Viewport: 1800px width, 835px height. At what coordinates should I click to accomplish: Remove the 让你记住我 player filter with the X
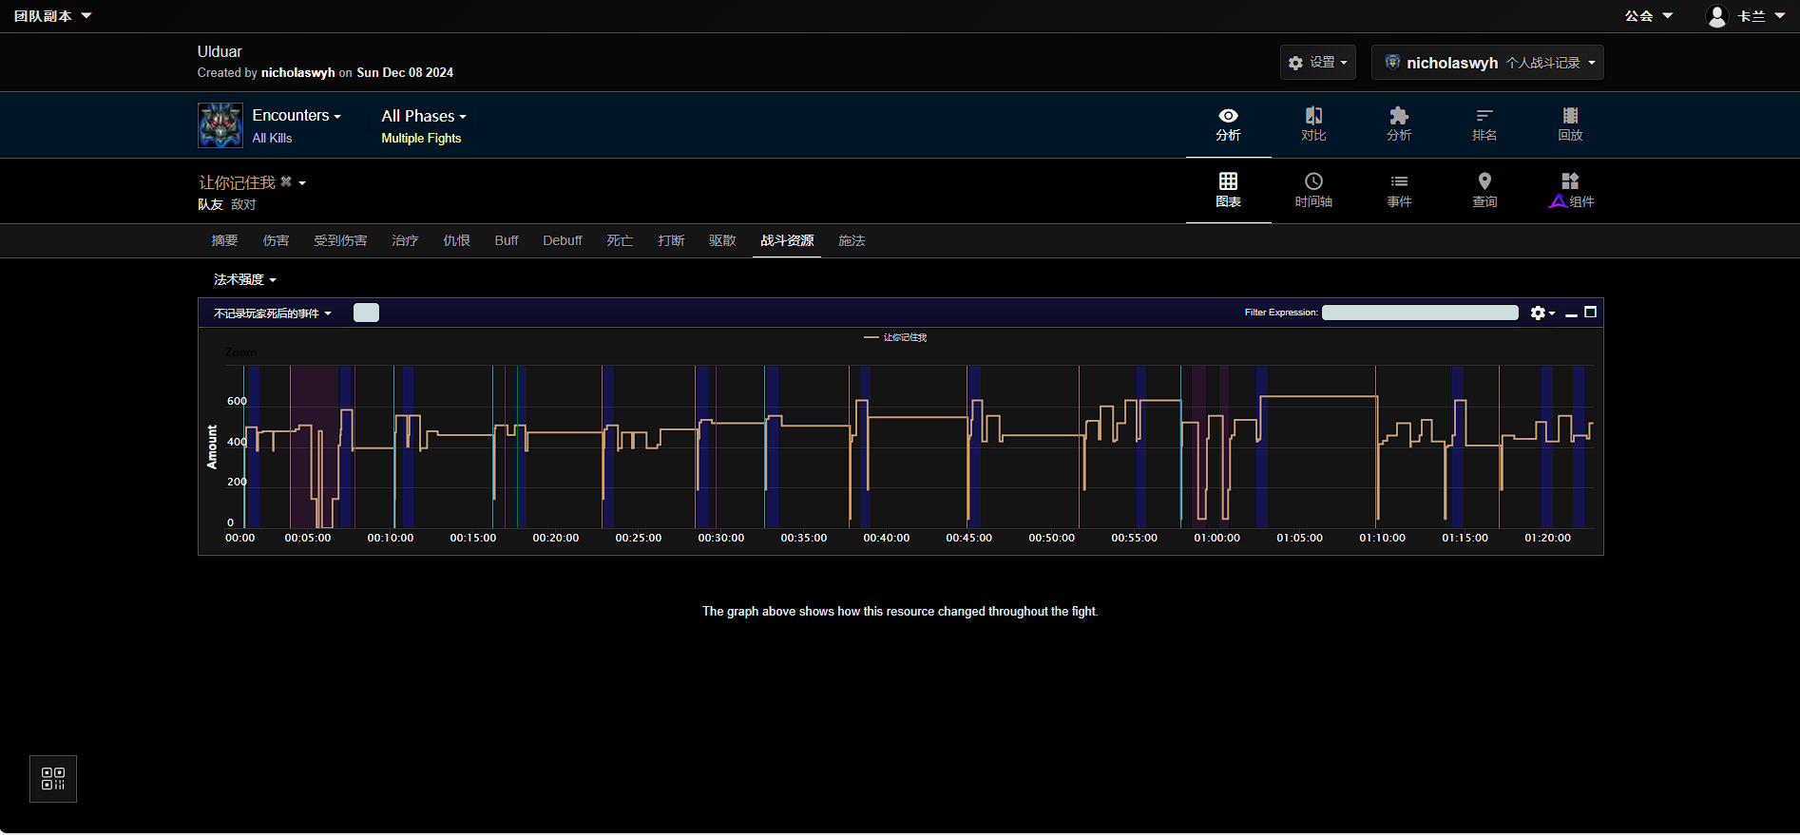pyautogui.click(x=286, y=181)
